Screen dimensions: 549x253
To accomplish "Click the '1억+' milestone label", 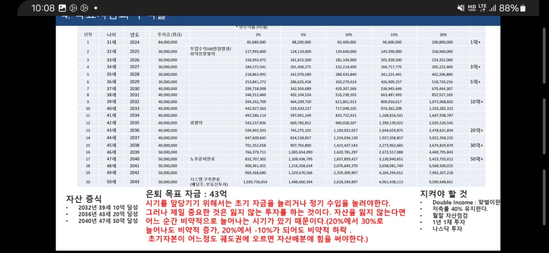I will [476, 42].
